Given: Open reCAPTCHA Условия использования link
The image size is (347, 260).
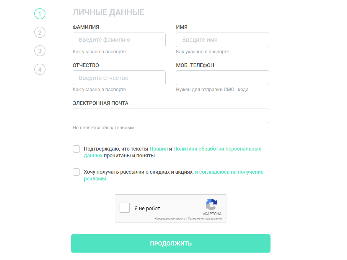Looking at the screenshot, I should click(x=205, y=219).
